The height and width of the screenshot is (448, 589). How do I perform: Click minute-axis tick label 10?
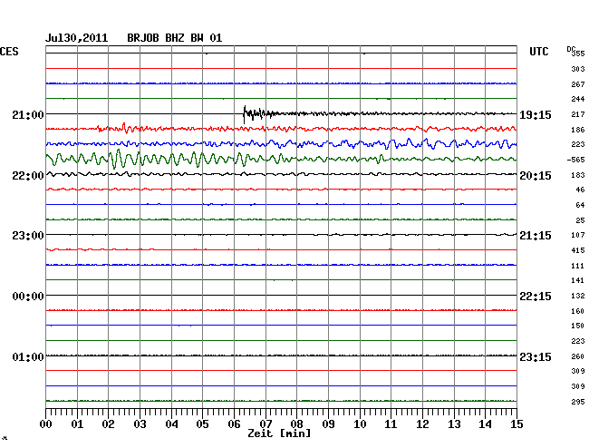(360, 424)
